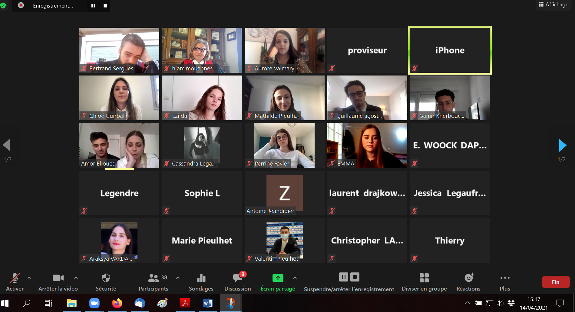Select Valentin Pieulhet tile
Screen dimensions: 575x312
(x=285, y=240)
